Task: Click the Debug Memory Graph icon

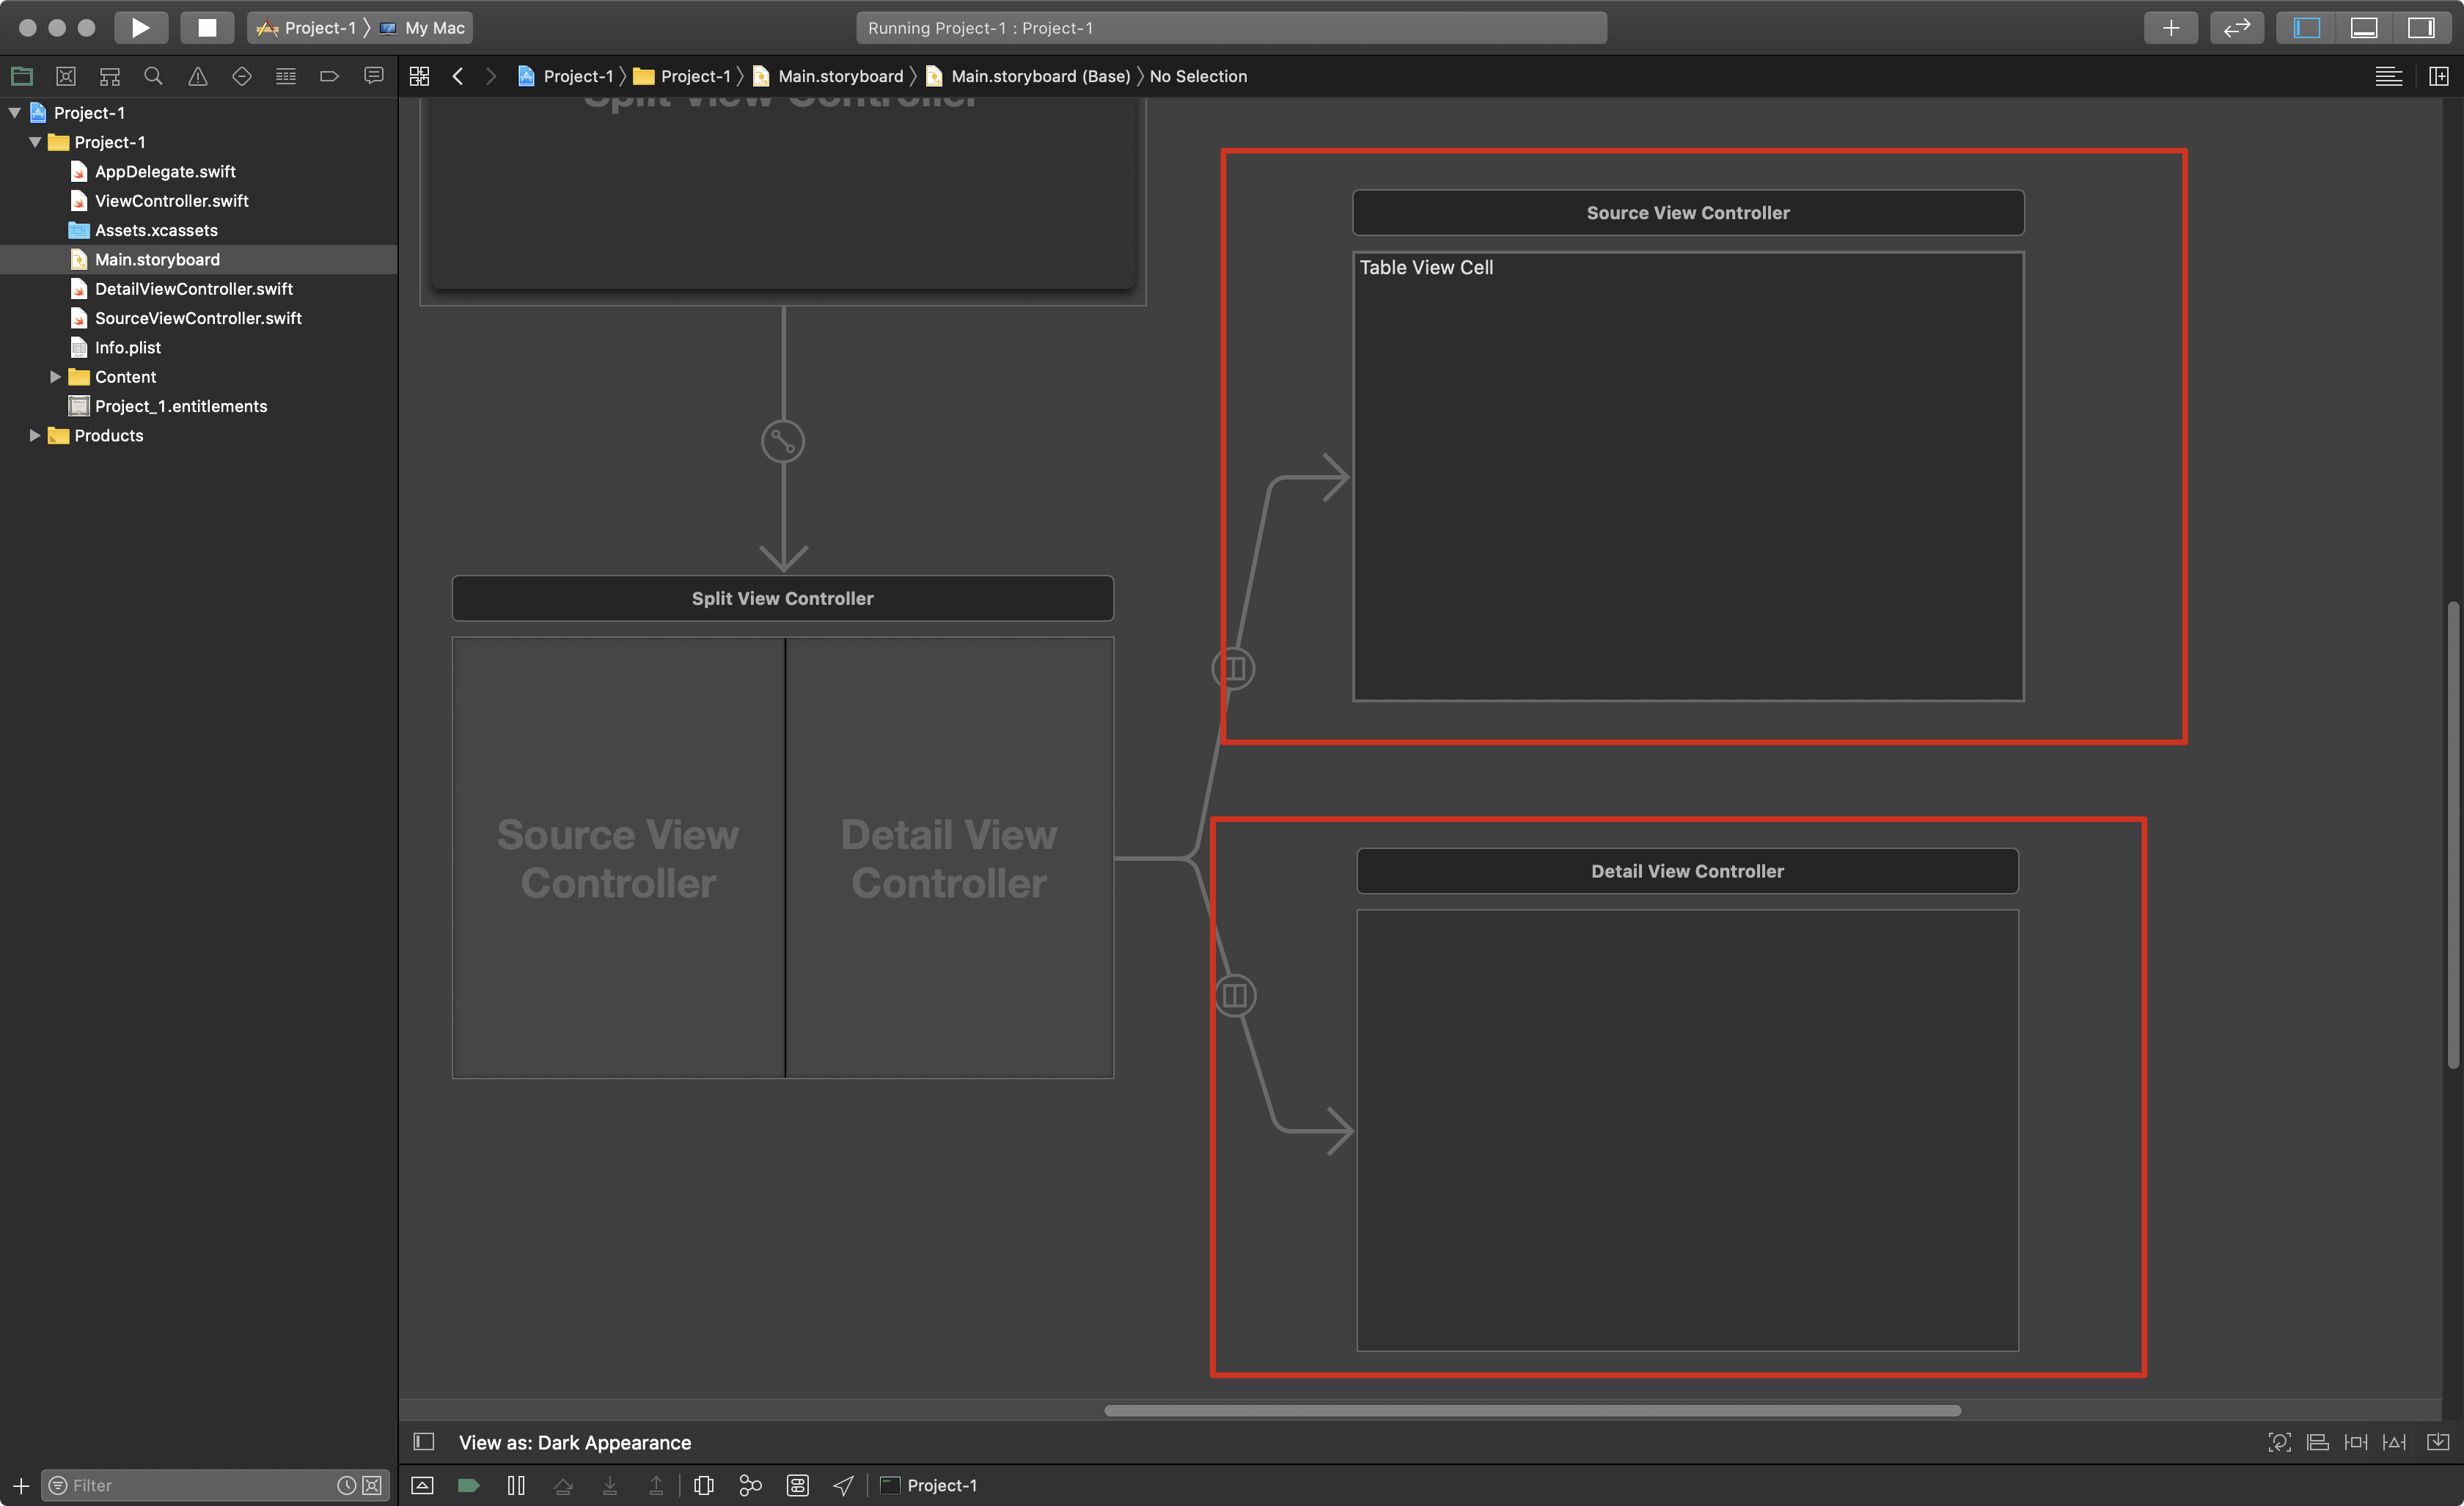Action: click(750, 1485)
